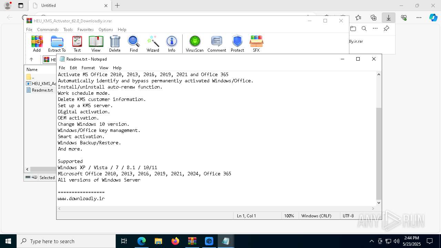
Task: Open Microsoft Edge from taskbar
Action: click(x=142, y=241)
